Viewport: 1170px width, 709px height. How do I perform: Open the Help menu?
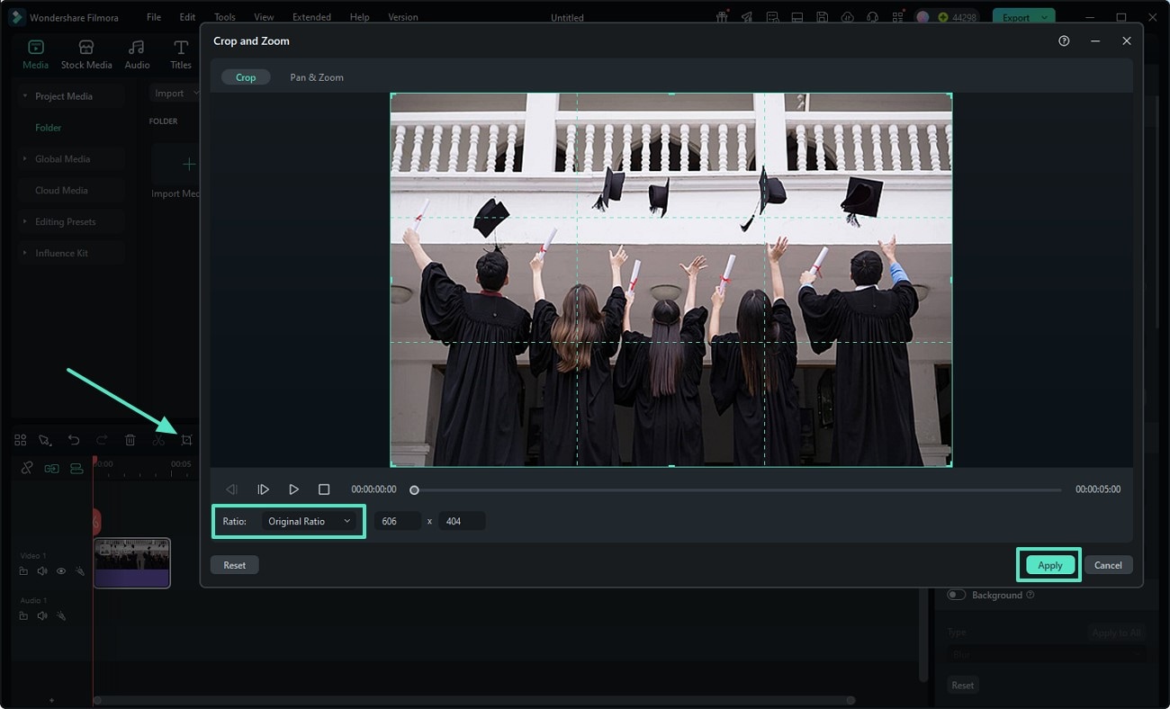click(x=359, y=17)
